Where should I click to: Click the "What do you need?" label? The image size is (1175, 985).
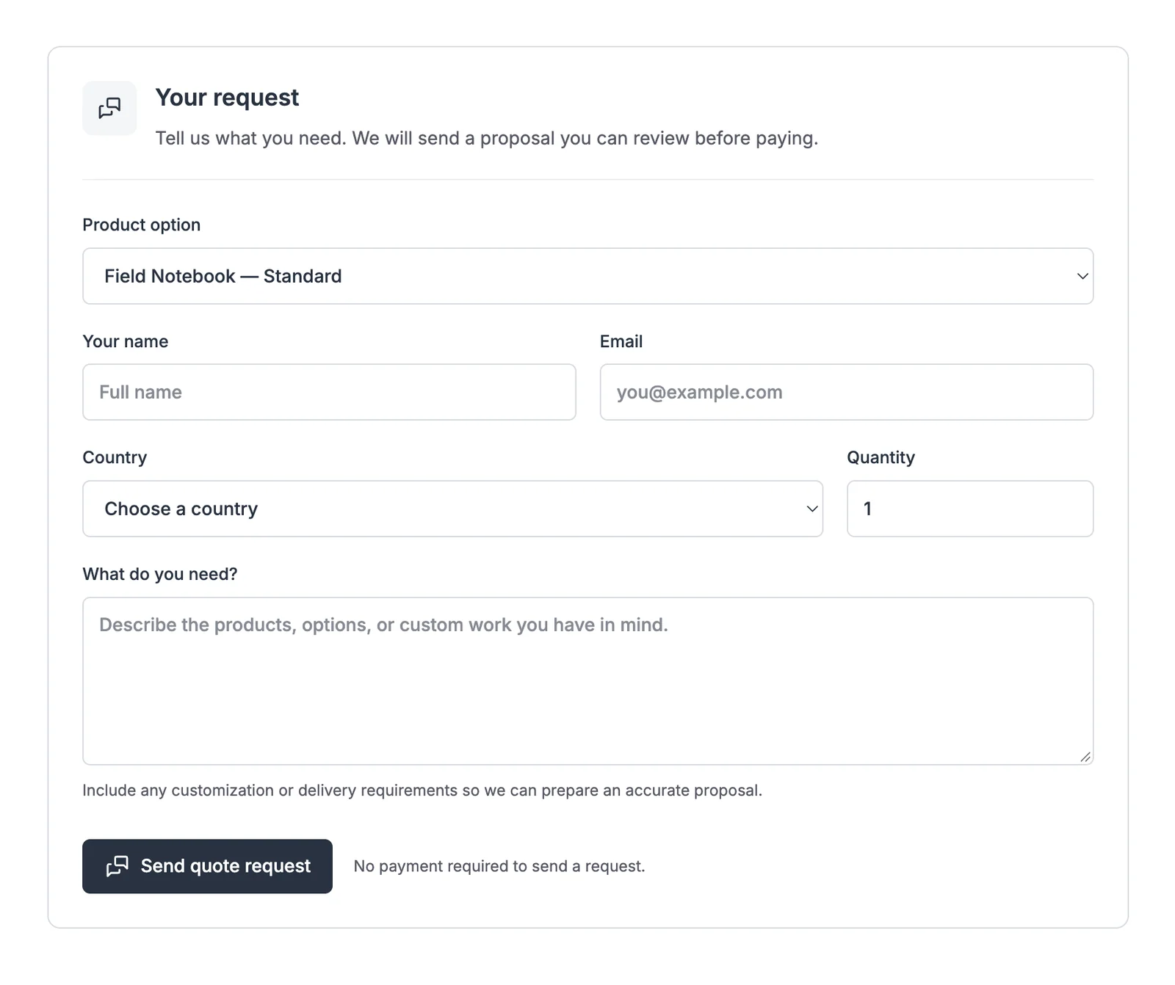coord(160,574)
